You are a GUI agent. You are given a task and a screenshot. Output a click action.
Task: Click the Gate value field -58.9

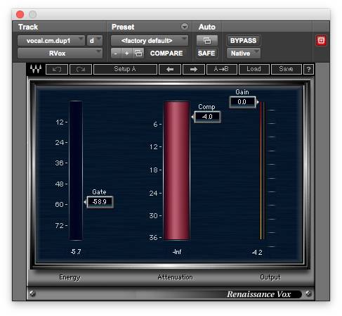(100, 202)
